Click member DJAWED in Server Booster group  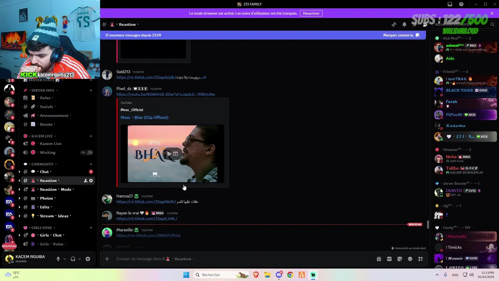click(x=465, y=192)
